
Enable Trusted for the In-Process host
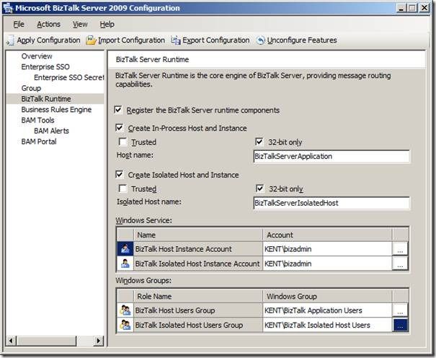click(123, 141)
